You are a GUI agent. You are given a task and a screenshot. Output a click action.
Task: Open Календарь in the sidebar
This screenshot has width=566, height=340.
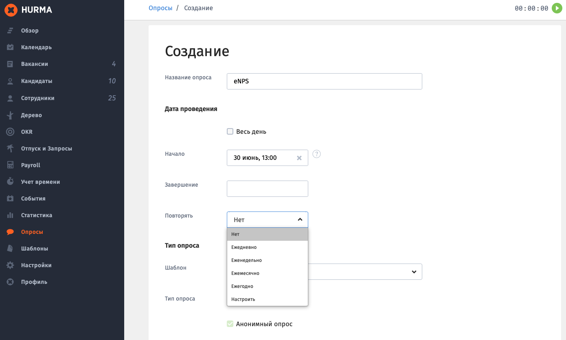(36, 47)
